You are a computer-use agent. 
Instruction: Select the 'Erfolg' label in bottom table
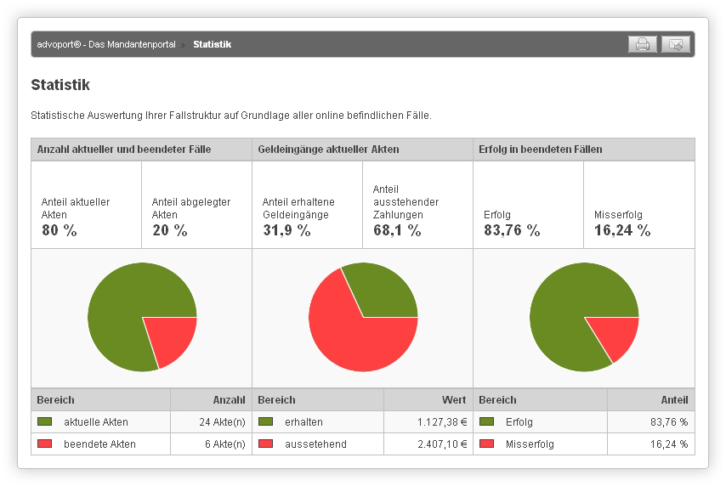pyautogui.click(x=519, y=421)
